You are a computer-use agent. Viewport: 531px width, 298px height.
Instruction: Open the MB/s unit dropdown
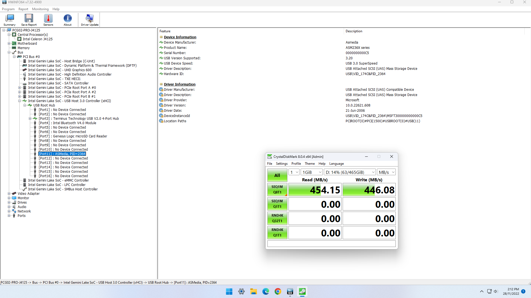pyautogui.click(x=386, y=172)
